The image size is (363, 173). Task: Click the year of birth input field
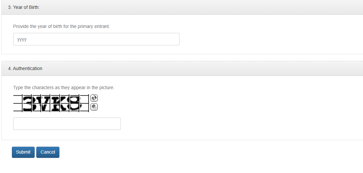click(x=96, y=39)
